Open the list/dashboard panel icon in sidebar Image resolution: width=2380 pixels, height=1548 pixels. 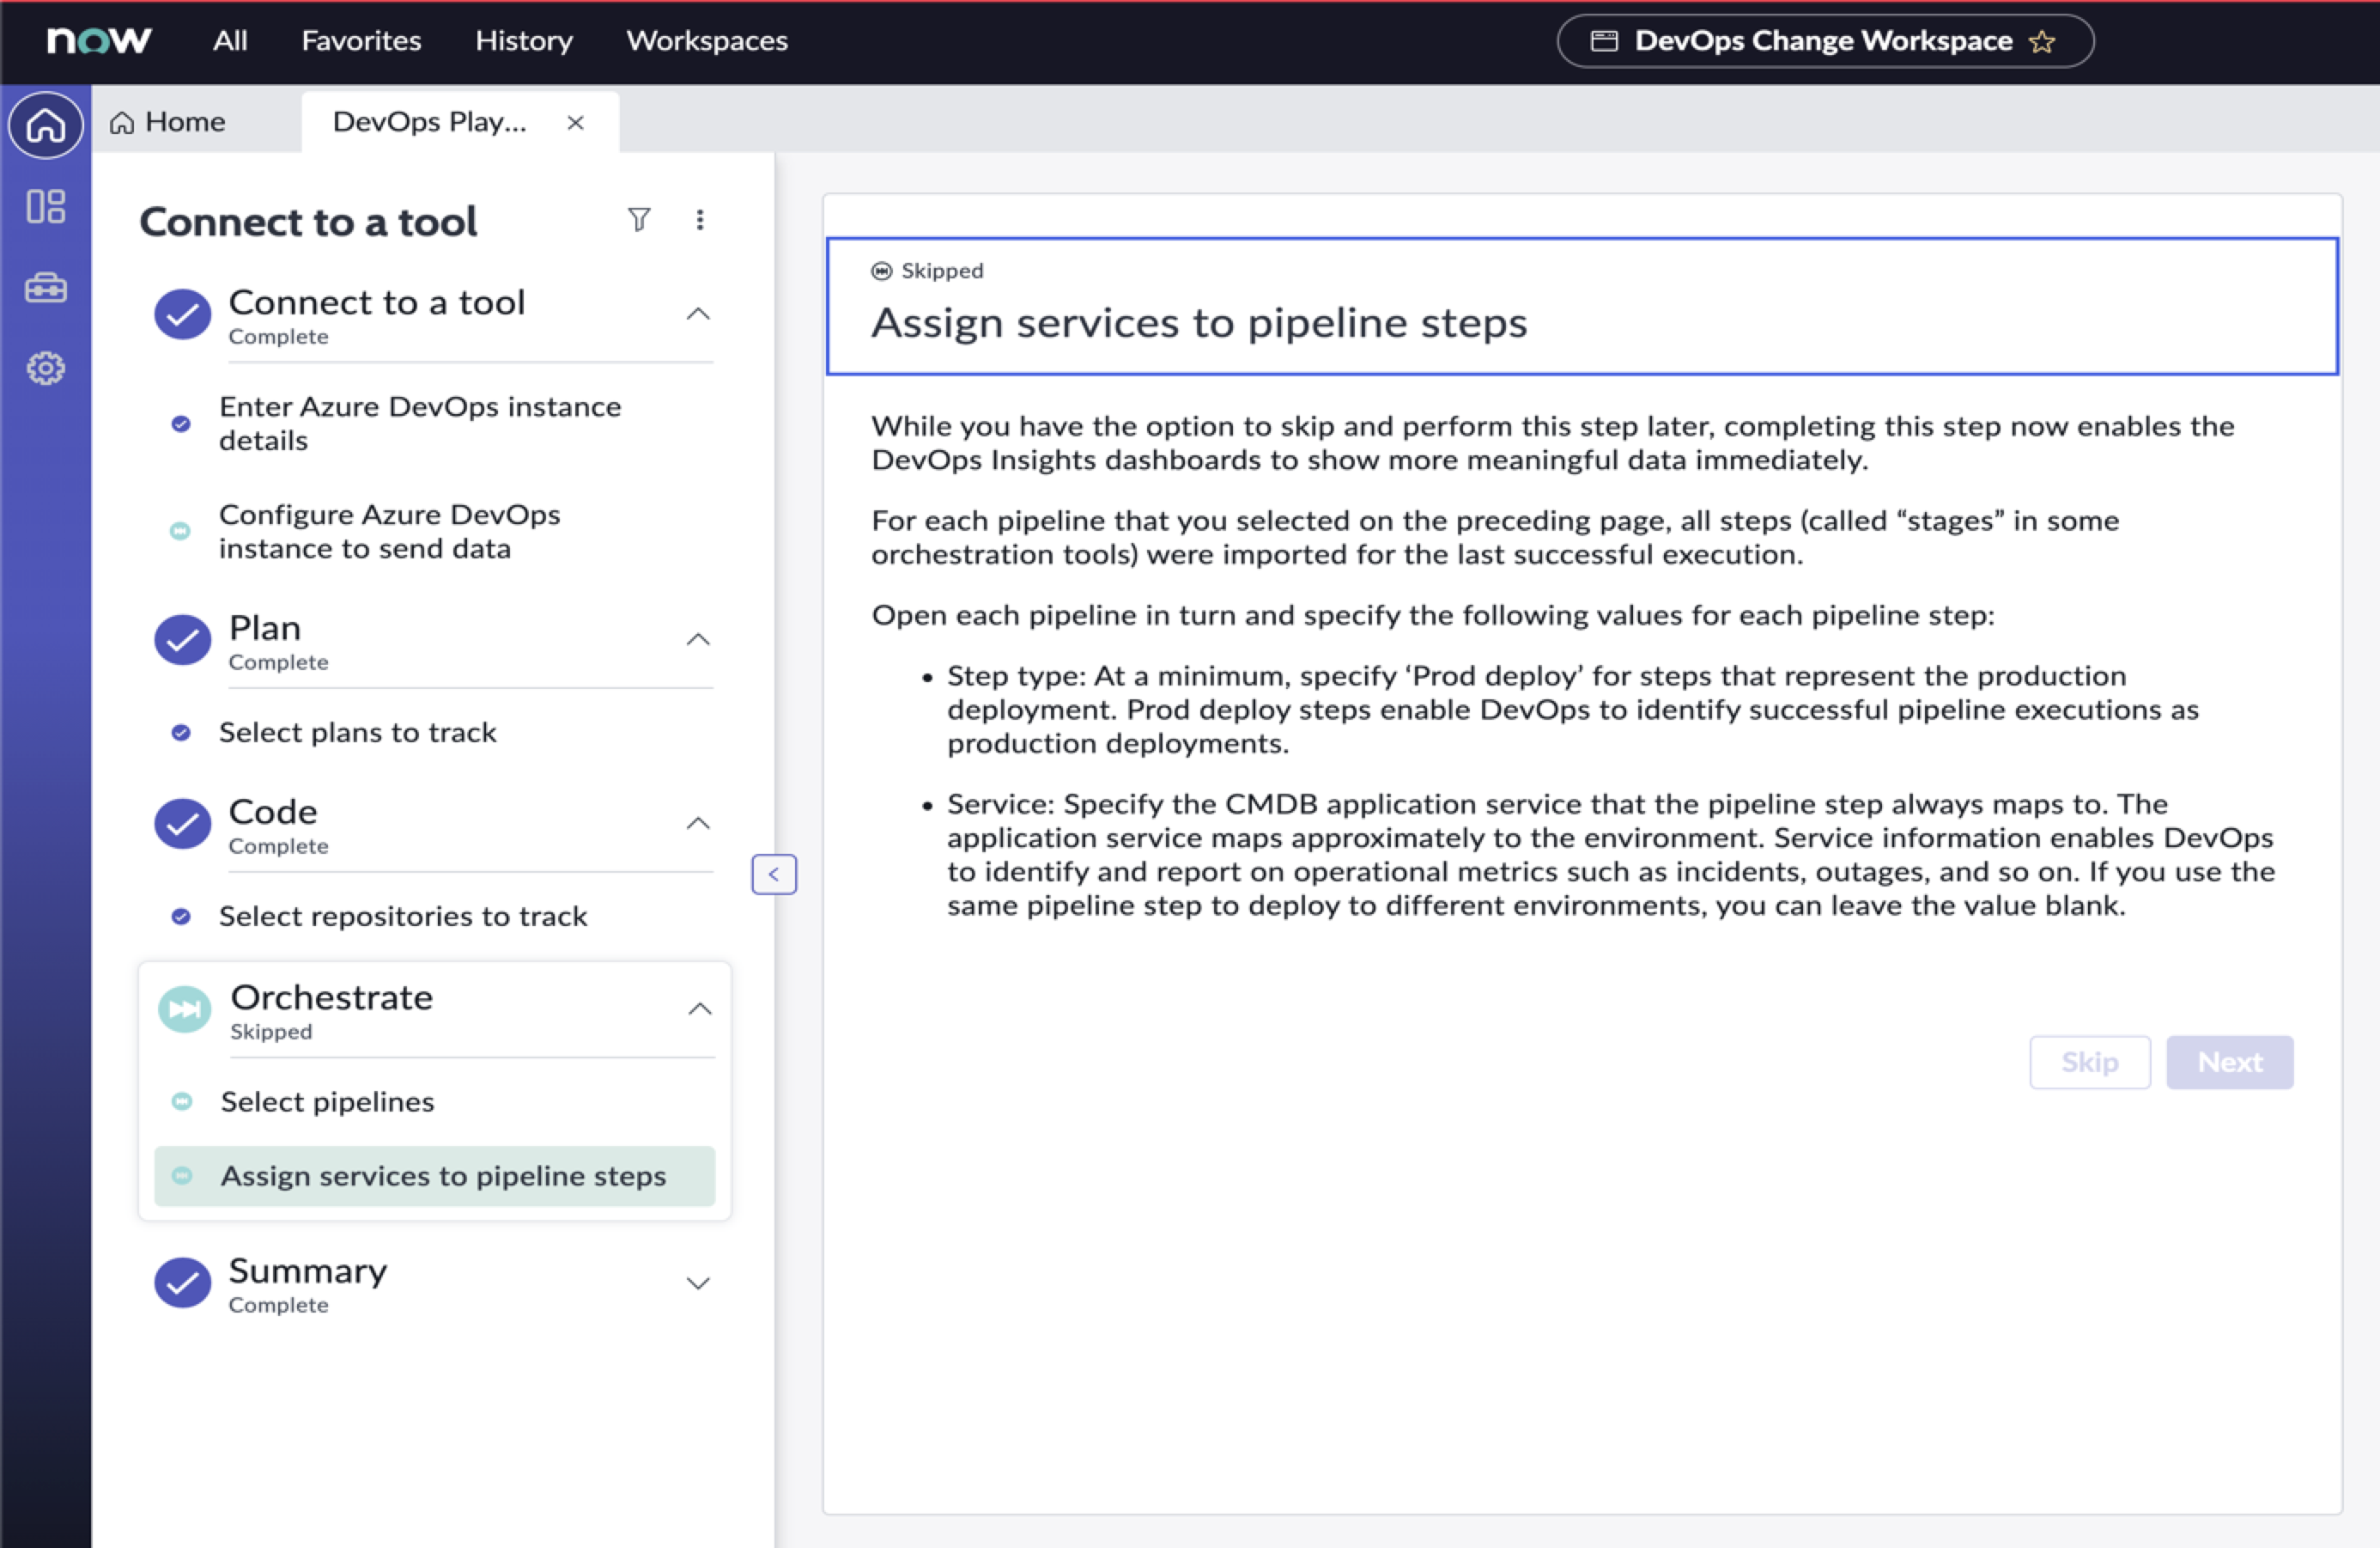pos(46,207)
